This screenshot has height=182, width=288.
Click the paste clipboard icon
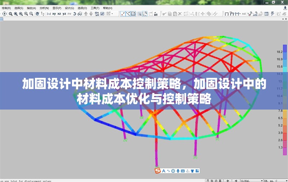tap(175, 14)
